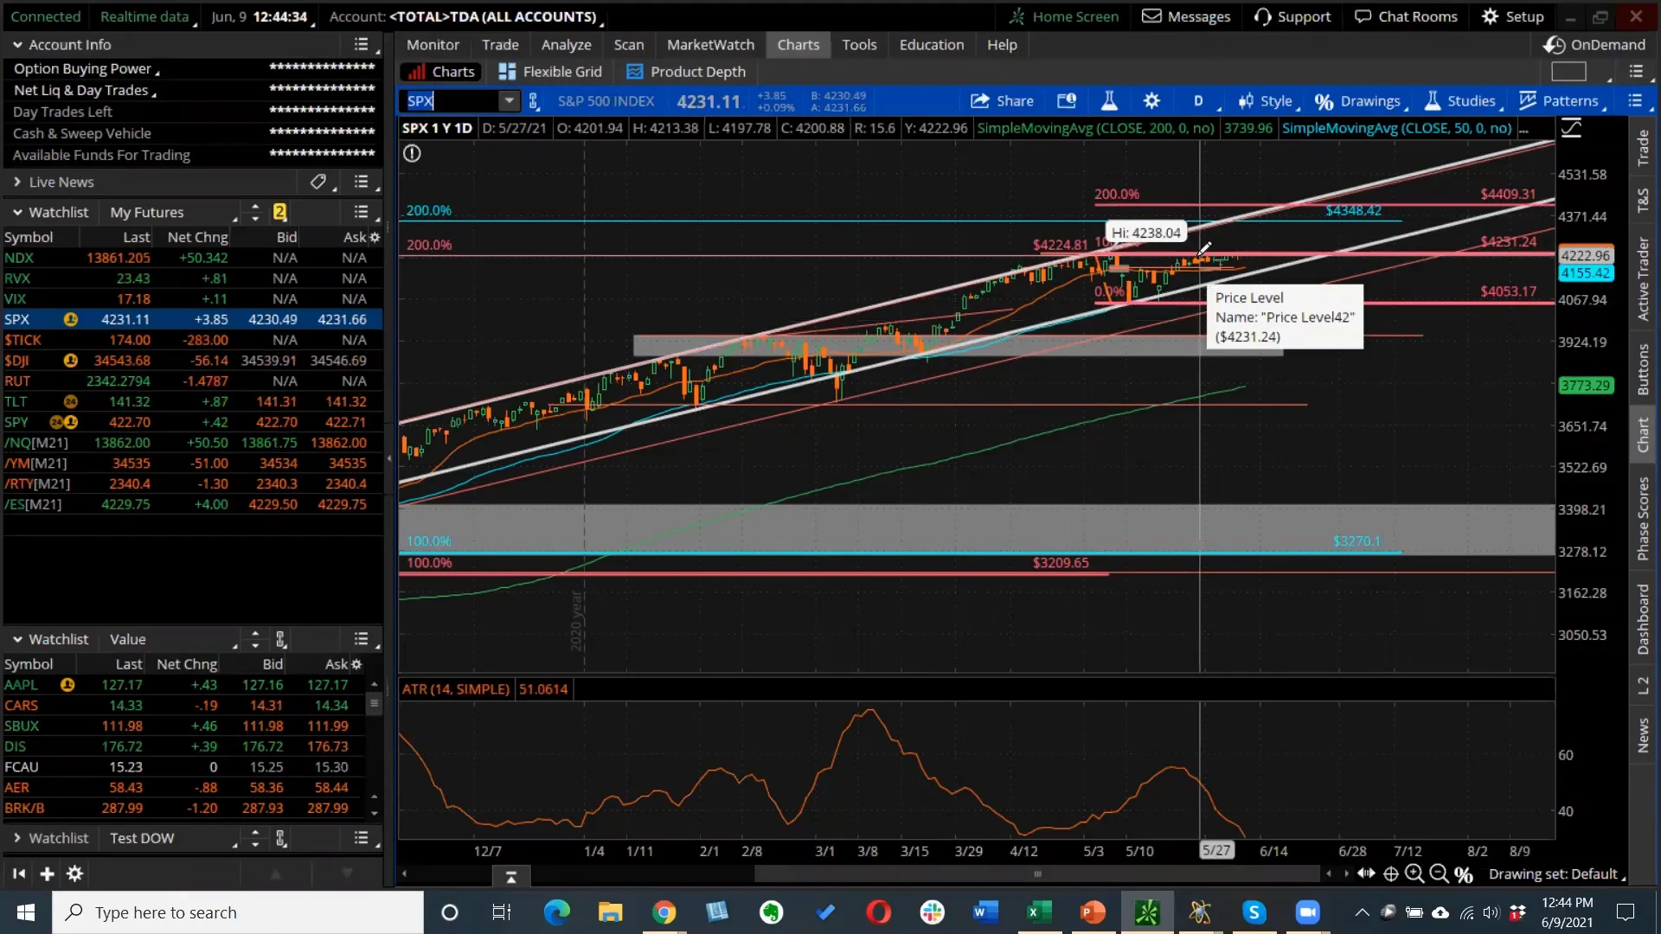Open the chart toolbar list menu icon
The height and width of the screenshot is (934, 1661).
click(1635, 101)
